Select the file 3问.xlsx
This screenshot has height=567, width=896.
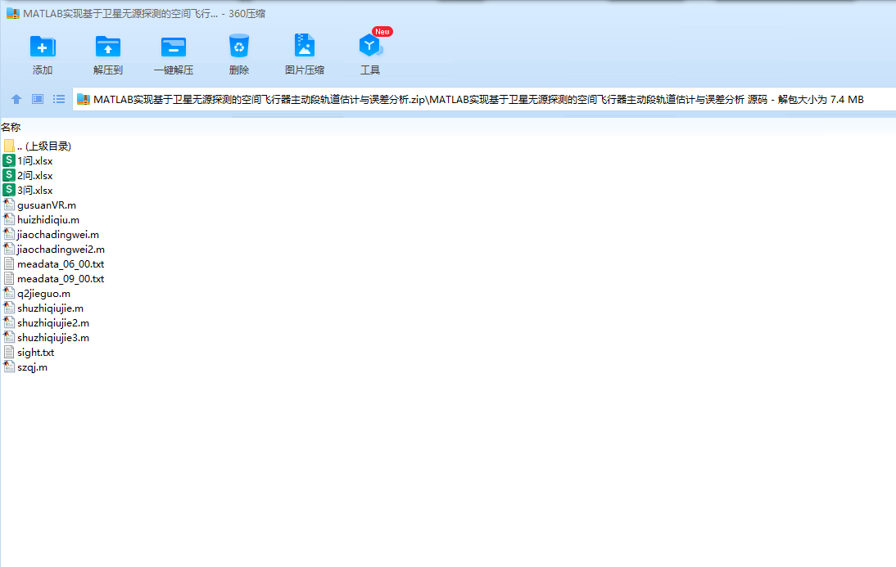click(28, 191)
